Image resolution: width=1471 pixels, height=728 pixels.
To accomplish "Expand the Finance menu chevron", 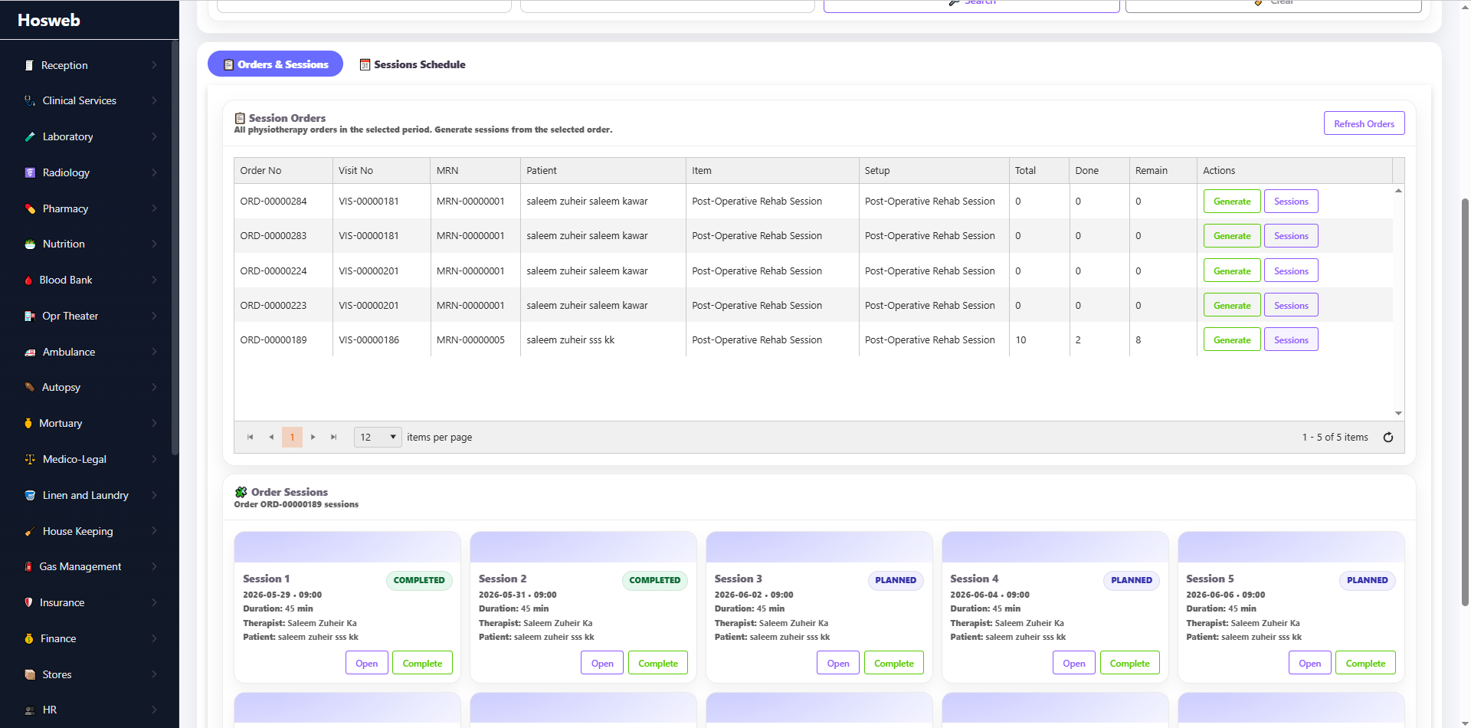I will tap(154, 638).
